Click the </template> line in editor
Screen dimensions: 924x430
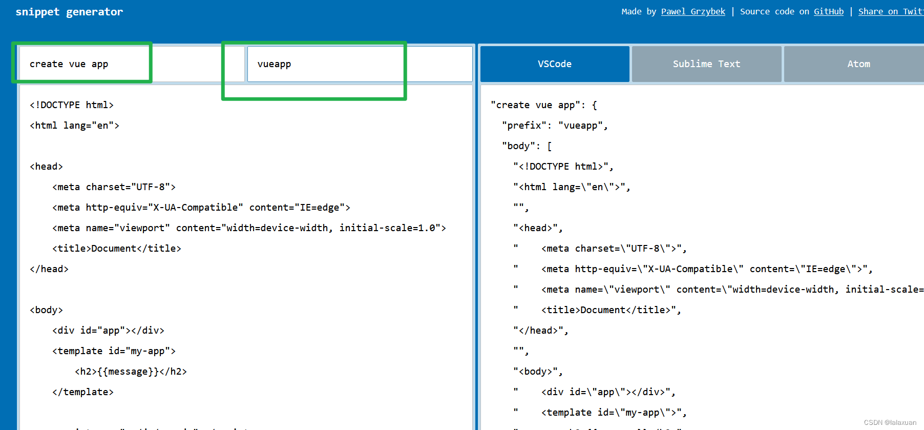click(83, 392)
